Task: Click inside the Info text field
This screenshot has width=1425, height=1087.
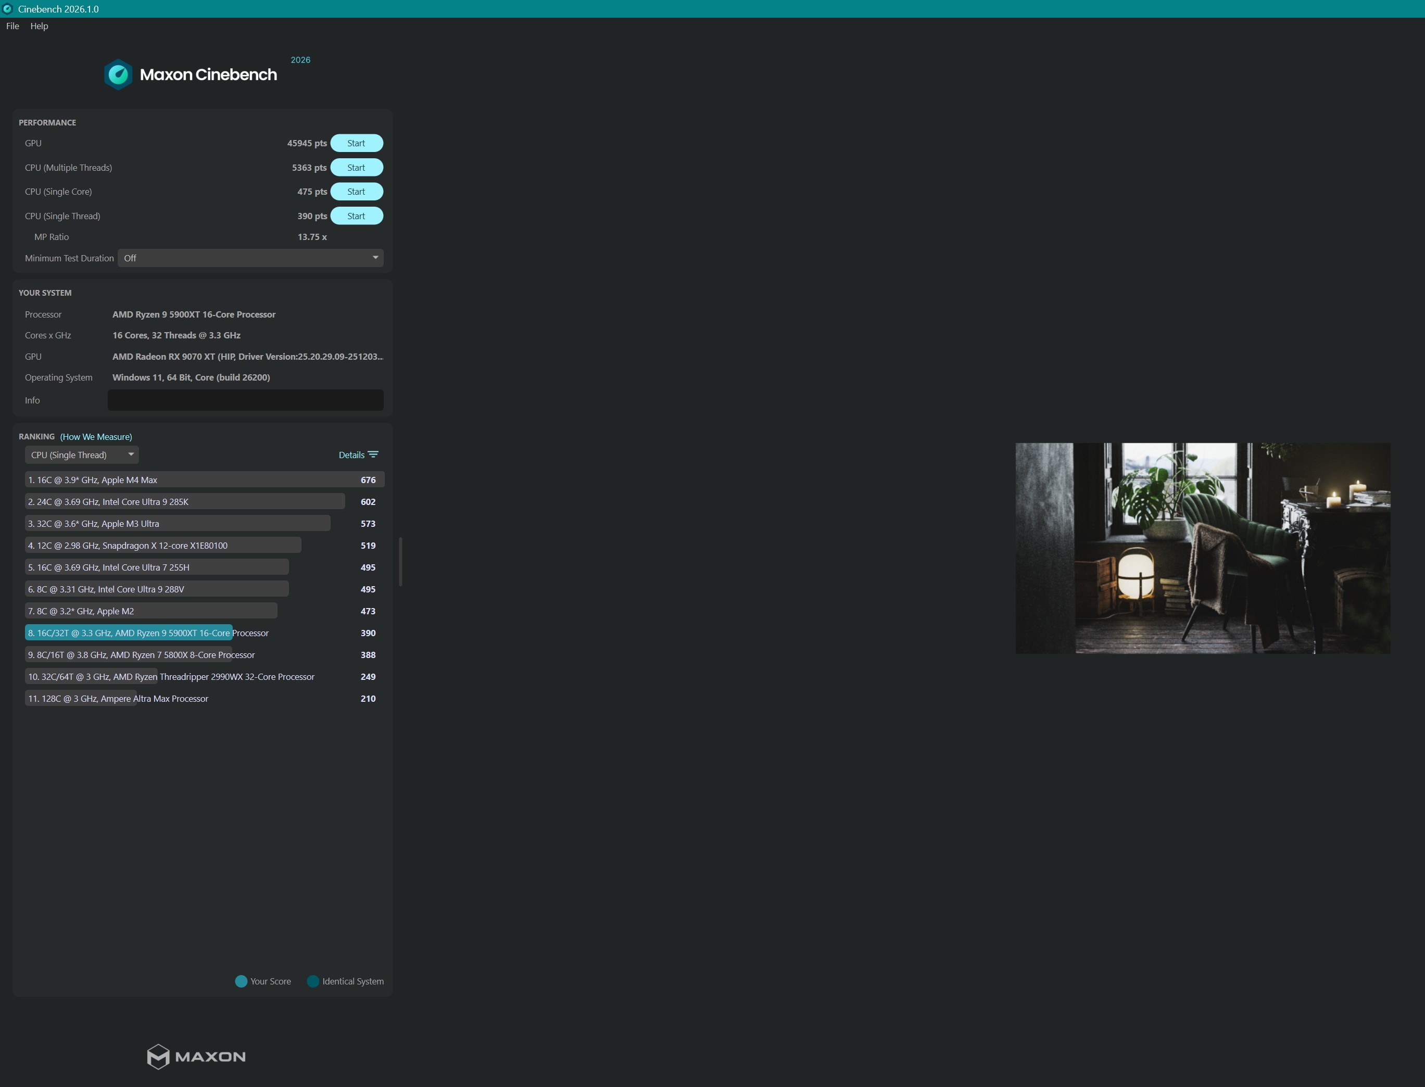Action: [x=245, y=400]
